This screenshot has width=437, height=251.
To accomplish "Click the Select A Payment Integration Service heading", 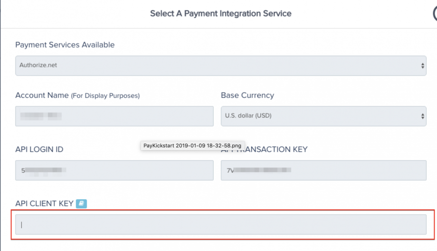I will (x=221, y=13).
